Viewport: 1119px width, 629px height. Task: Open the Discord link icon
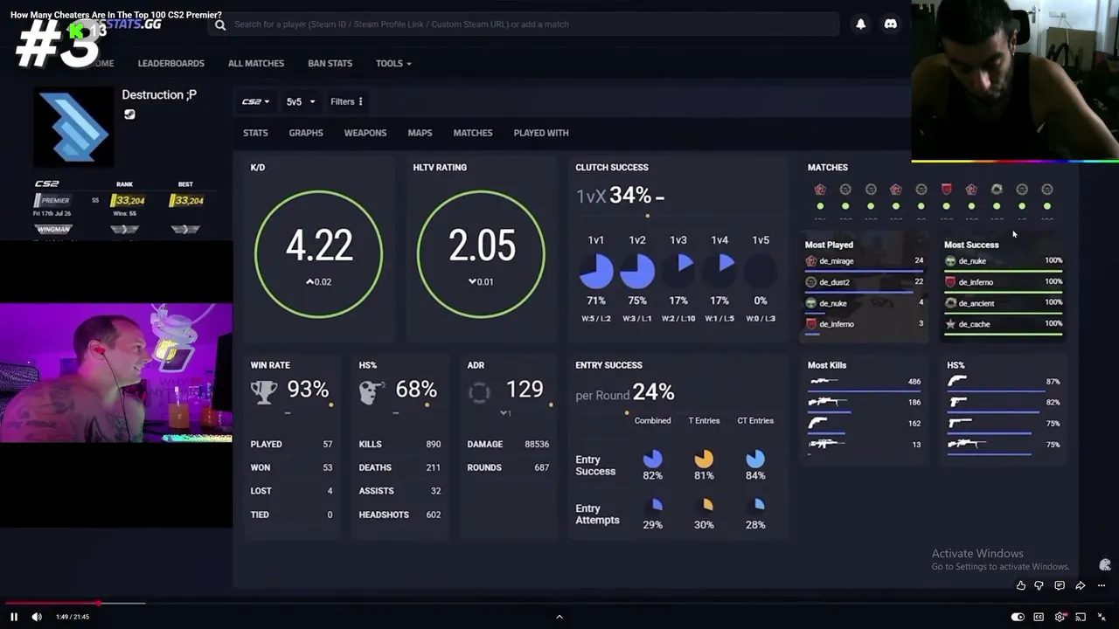coord(891,24)
